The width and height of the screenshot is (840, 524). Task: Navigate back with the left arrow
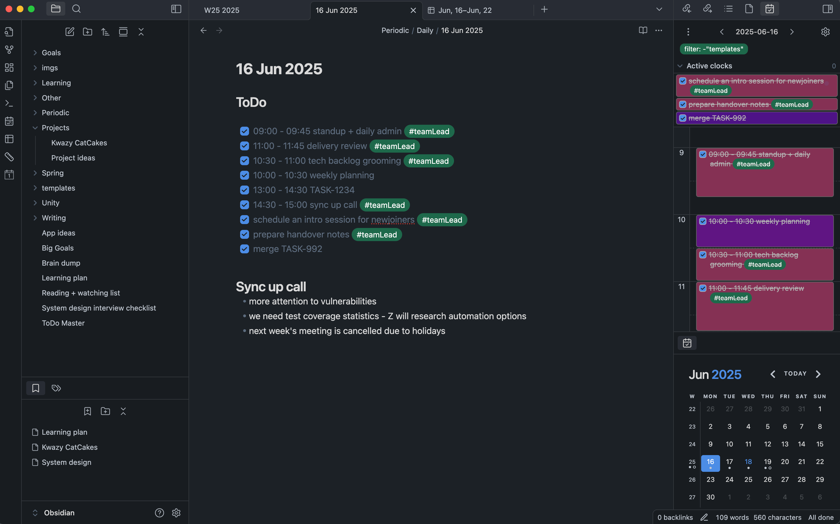click(203, 30)
